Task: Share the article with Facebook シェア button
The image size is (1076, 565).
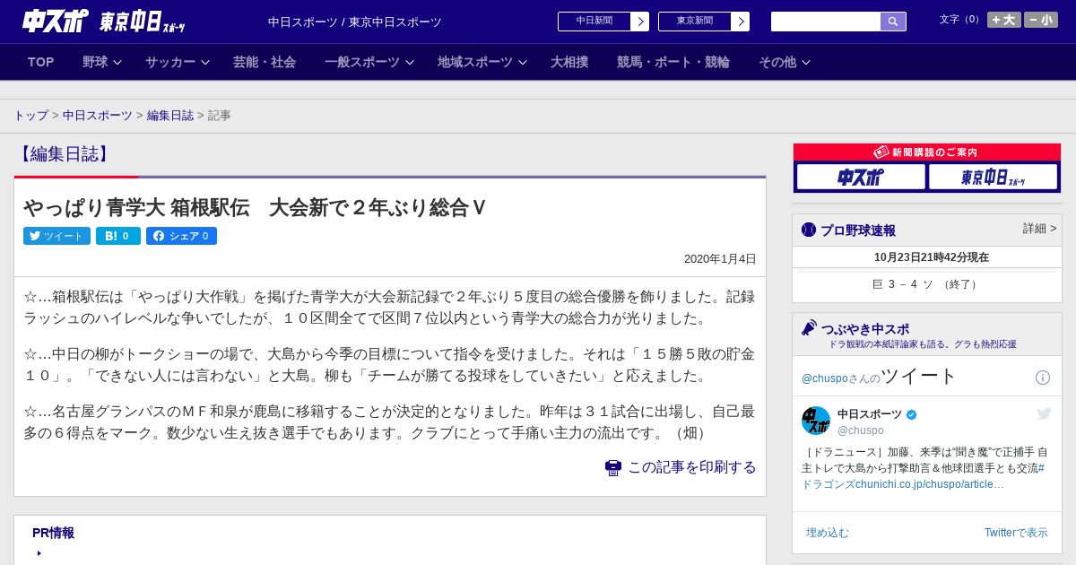Action: point(181,236)
